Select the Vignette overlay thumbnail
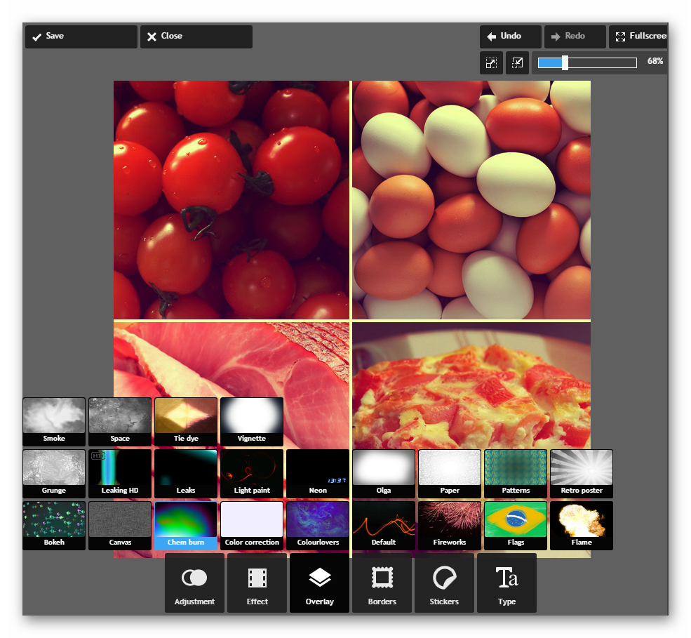The width and height of the screenshot is (691, 638). click(252, 422)
